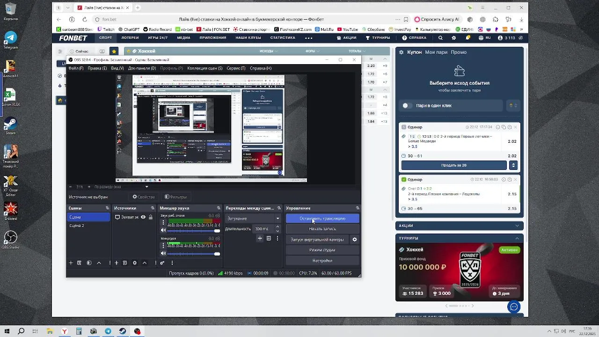Screen dimensions: 599x337
Task: Delete the selected scene via trash icon
Action: tap(79, 263)
